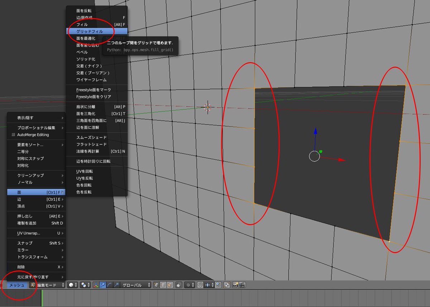Choose 三角面を四角面に menu item
This screenshot has height=307, width=430.
point(97,120)
